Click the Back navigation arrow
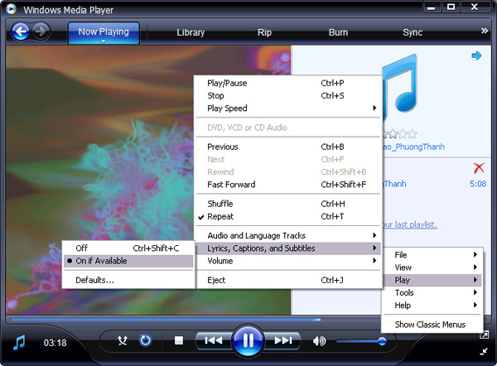The image size is (497, 366). (x=20, y=31)
